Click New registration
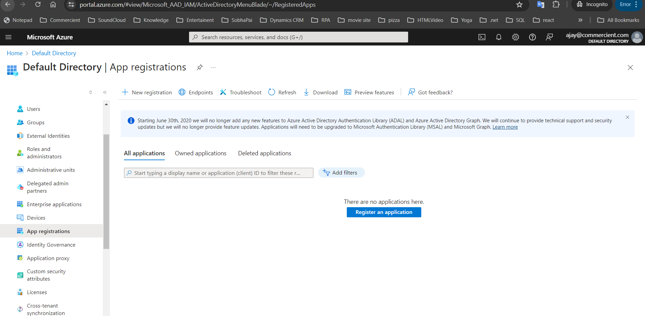 [x=147, y=92]
